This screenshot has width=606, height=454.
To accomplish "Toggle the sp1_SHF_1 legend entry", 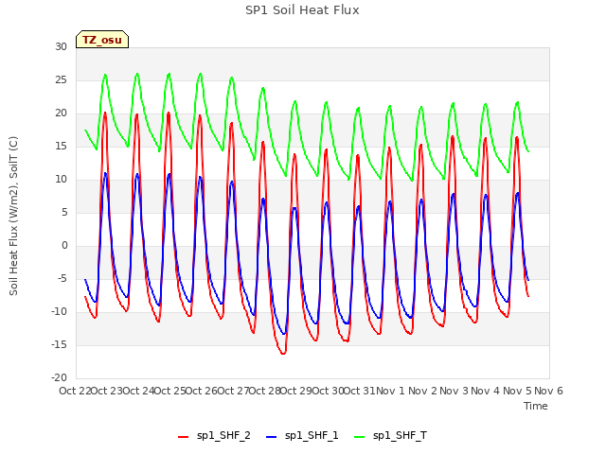I will [x=302, y=436].
